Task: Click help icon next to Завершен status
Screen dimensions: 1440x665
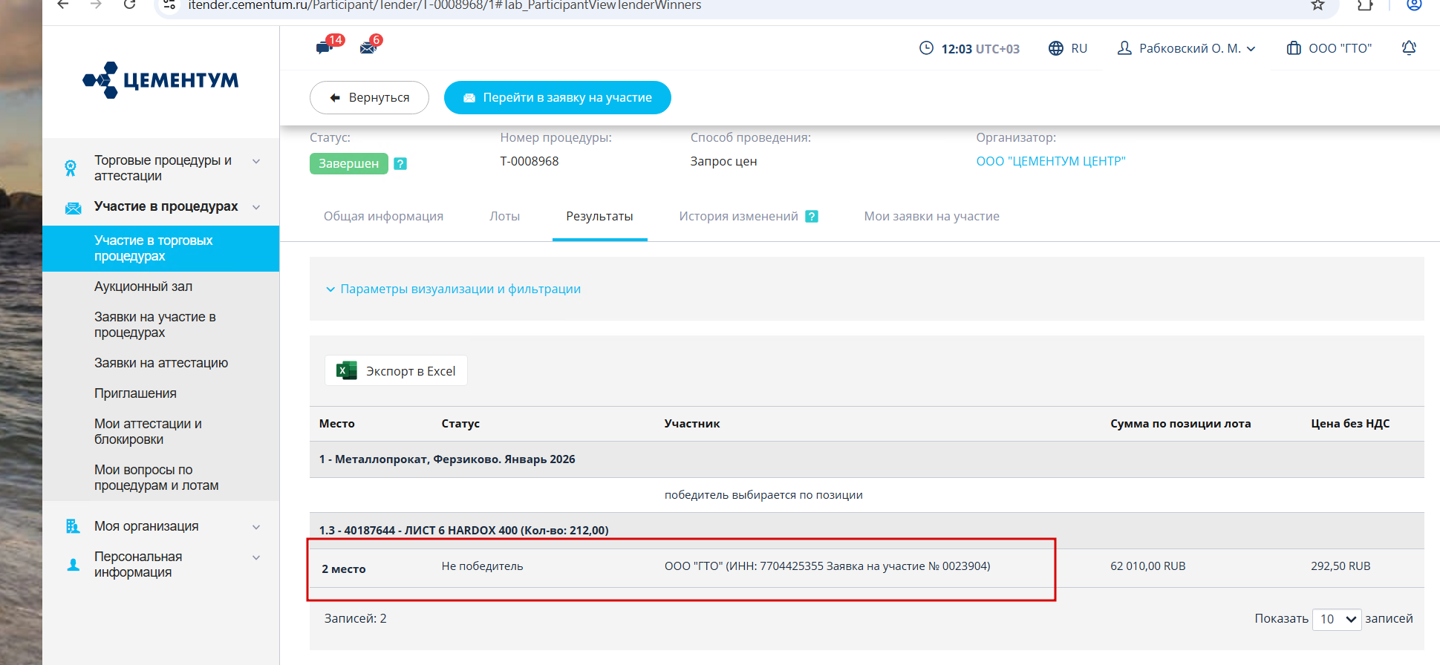Action: (400, 163)
